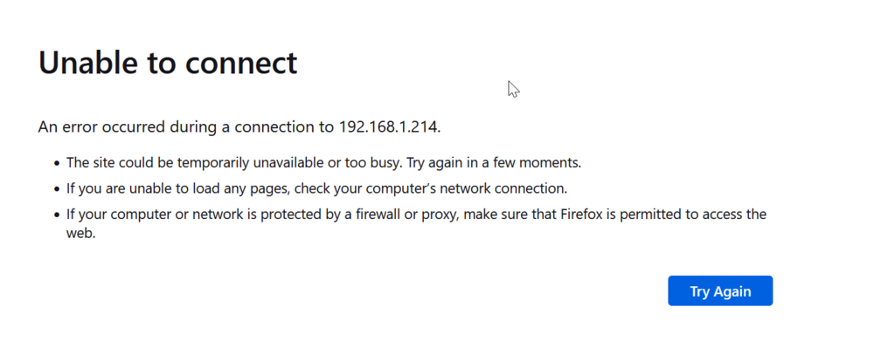Click the Try Again button
Viewport: 874px width, 348px height.
pyautogui.click(x=720, y=290)
